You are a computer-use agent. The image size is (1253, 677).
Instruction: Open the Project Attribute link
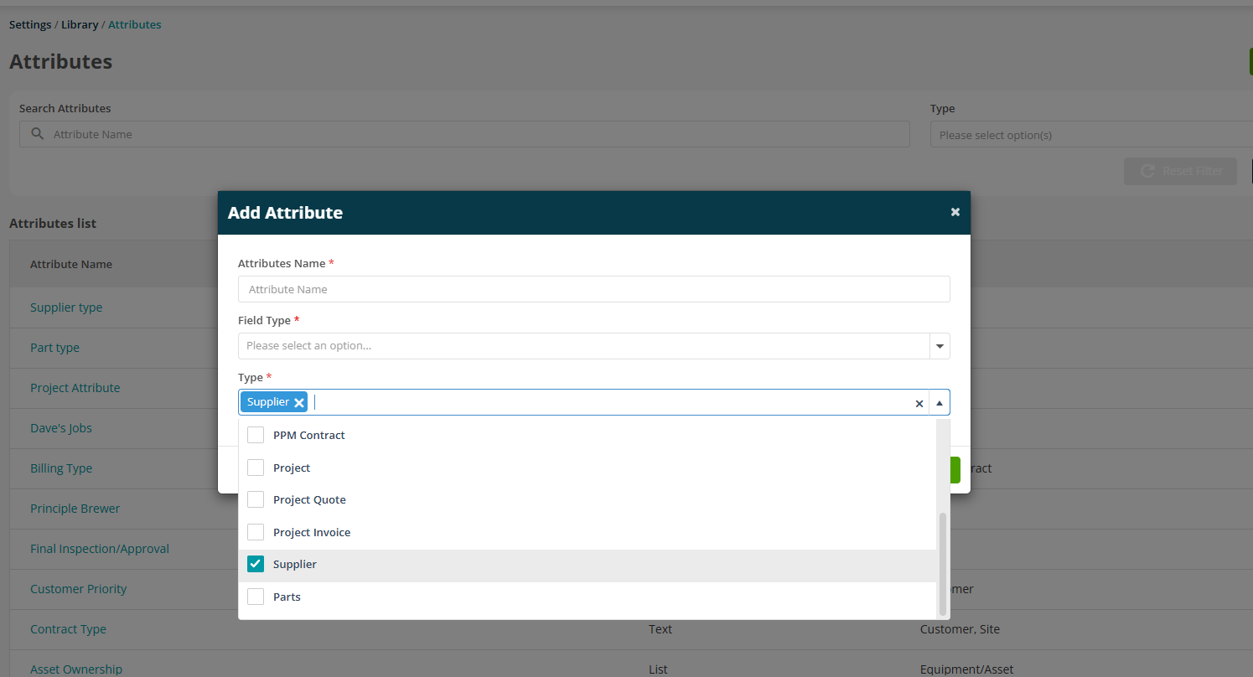click(x=75, y=388)
